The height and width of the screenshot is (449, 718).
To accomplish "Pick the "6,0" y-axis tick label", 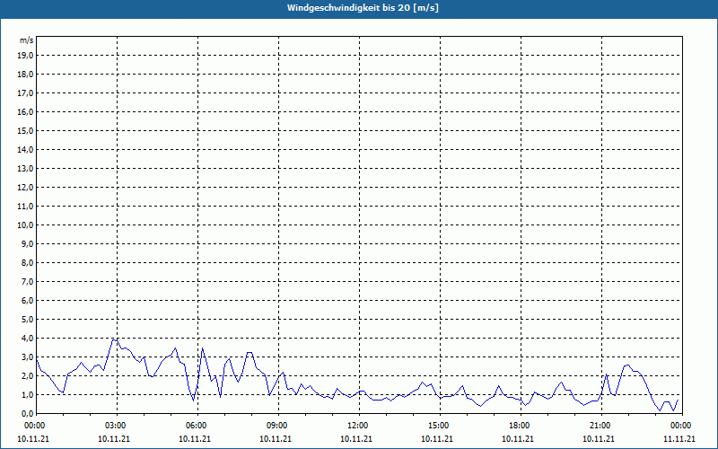I will click(28, 301).
